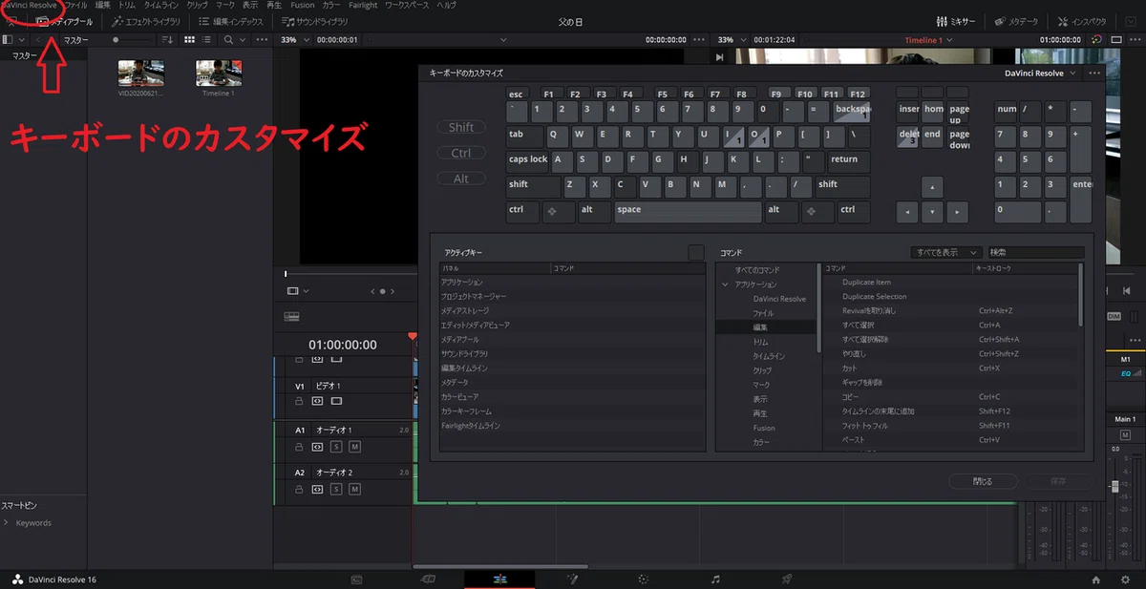Mute the オーディオ 1 track

(x=354, y=446)
